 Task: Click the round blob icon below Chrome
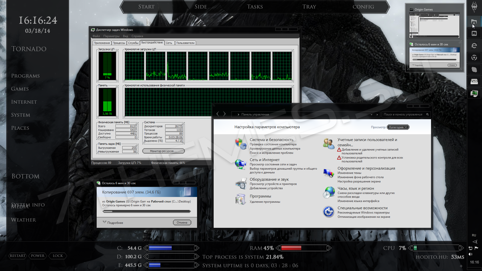tap(474, 70)
